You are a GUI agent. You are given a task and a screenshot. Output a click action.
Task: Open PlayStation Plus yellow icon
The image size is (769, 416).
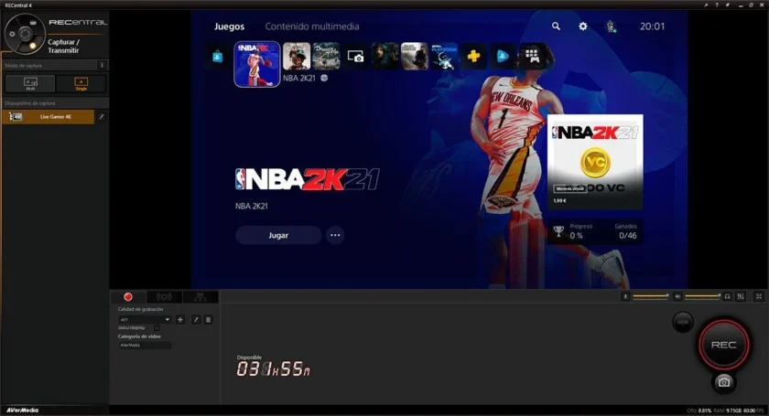pos(473,56)
